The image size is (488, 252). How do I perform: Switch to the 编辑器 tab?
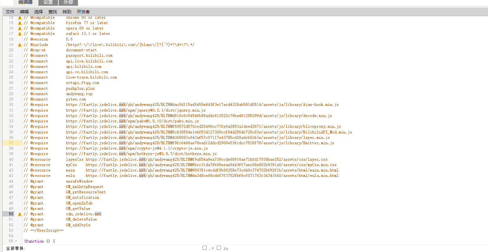(x=25, y=3)
